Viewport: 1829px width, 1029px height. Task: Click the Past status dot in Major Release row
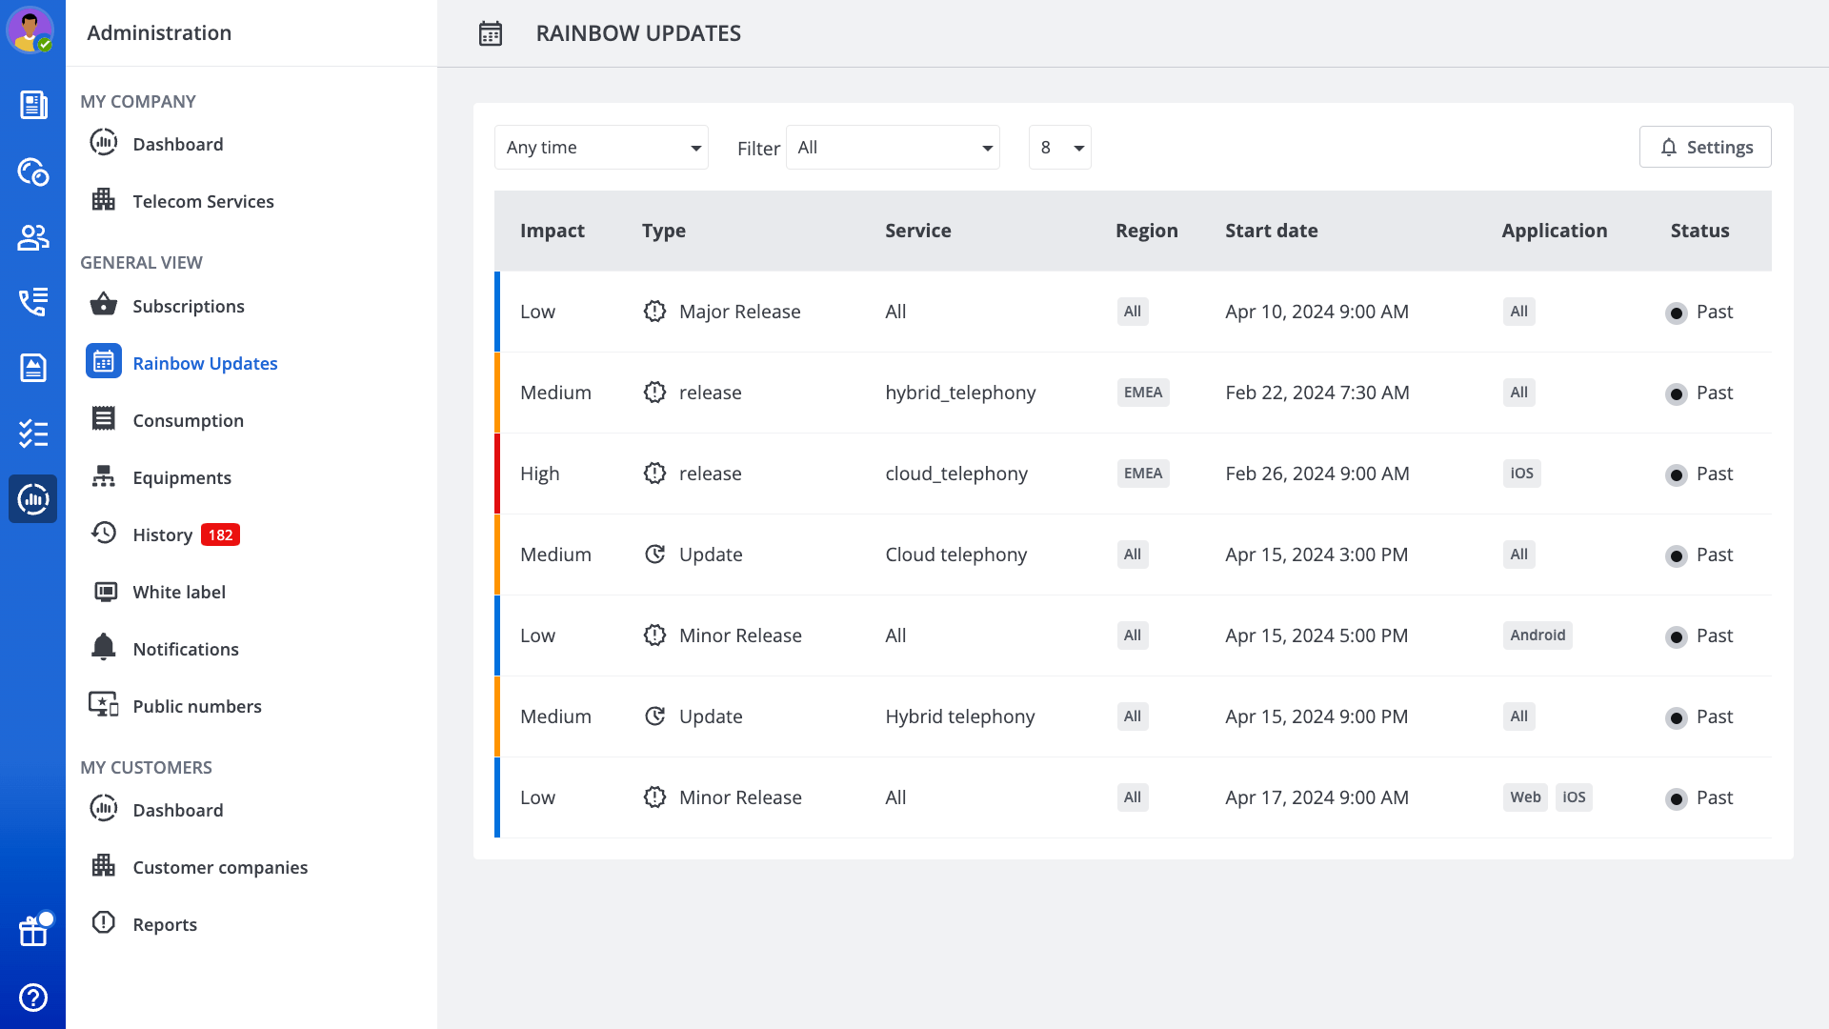click(1677, 313)
